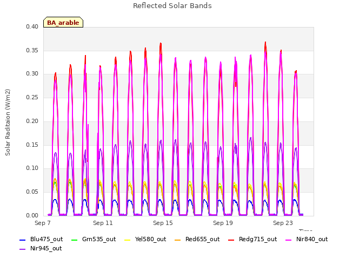This screenshot has height=259, width=346.
Task: Toggle the Nir840_out legend entry
Action: pos(307,240)
